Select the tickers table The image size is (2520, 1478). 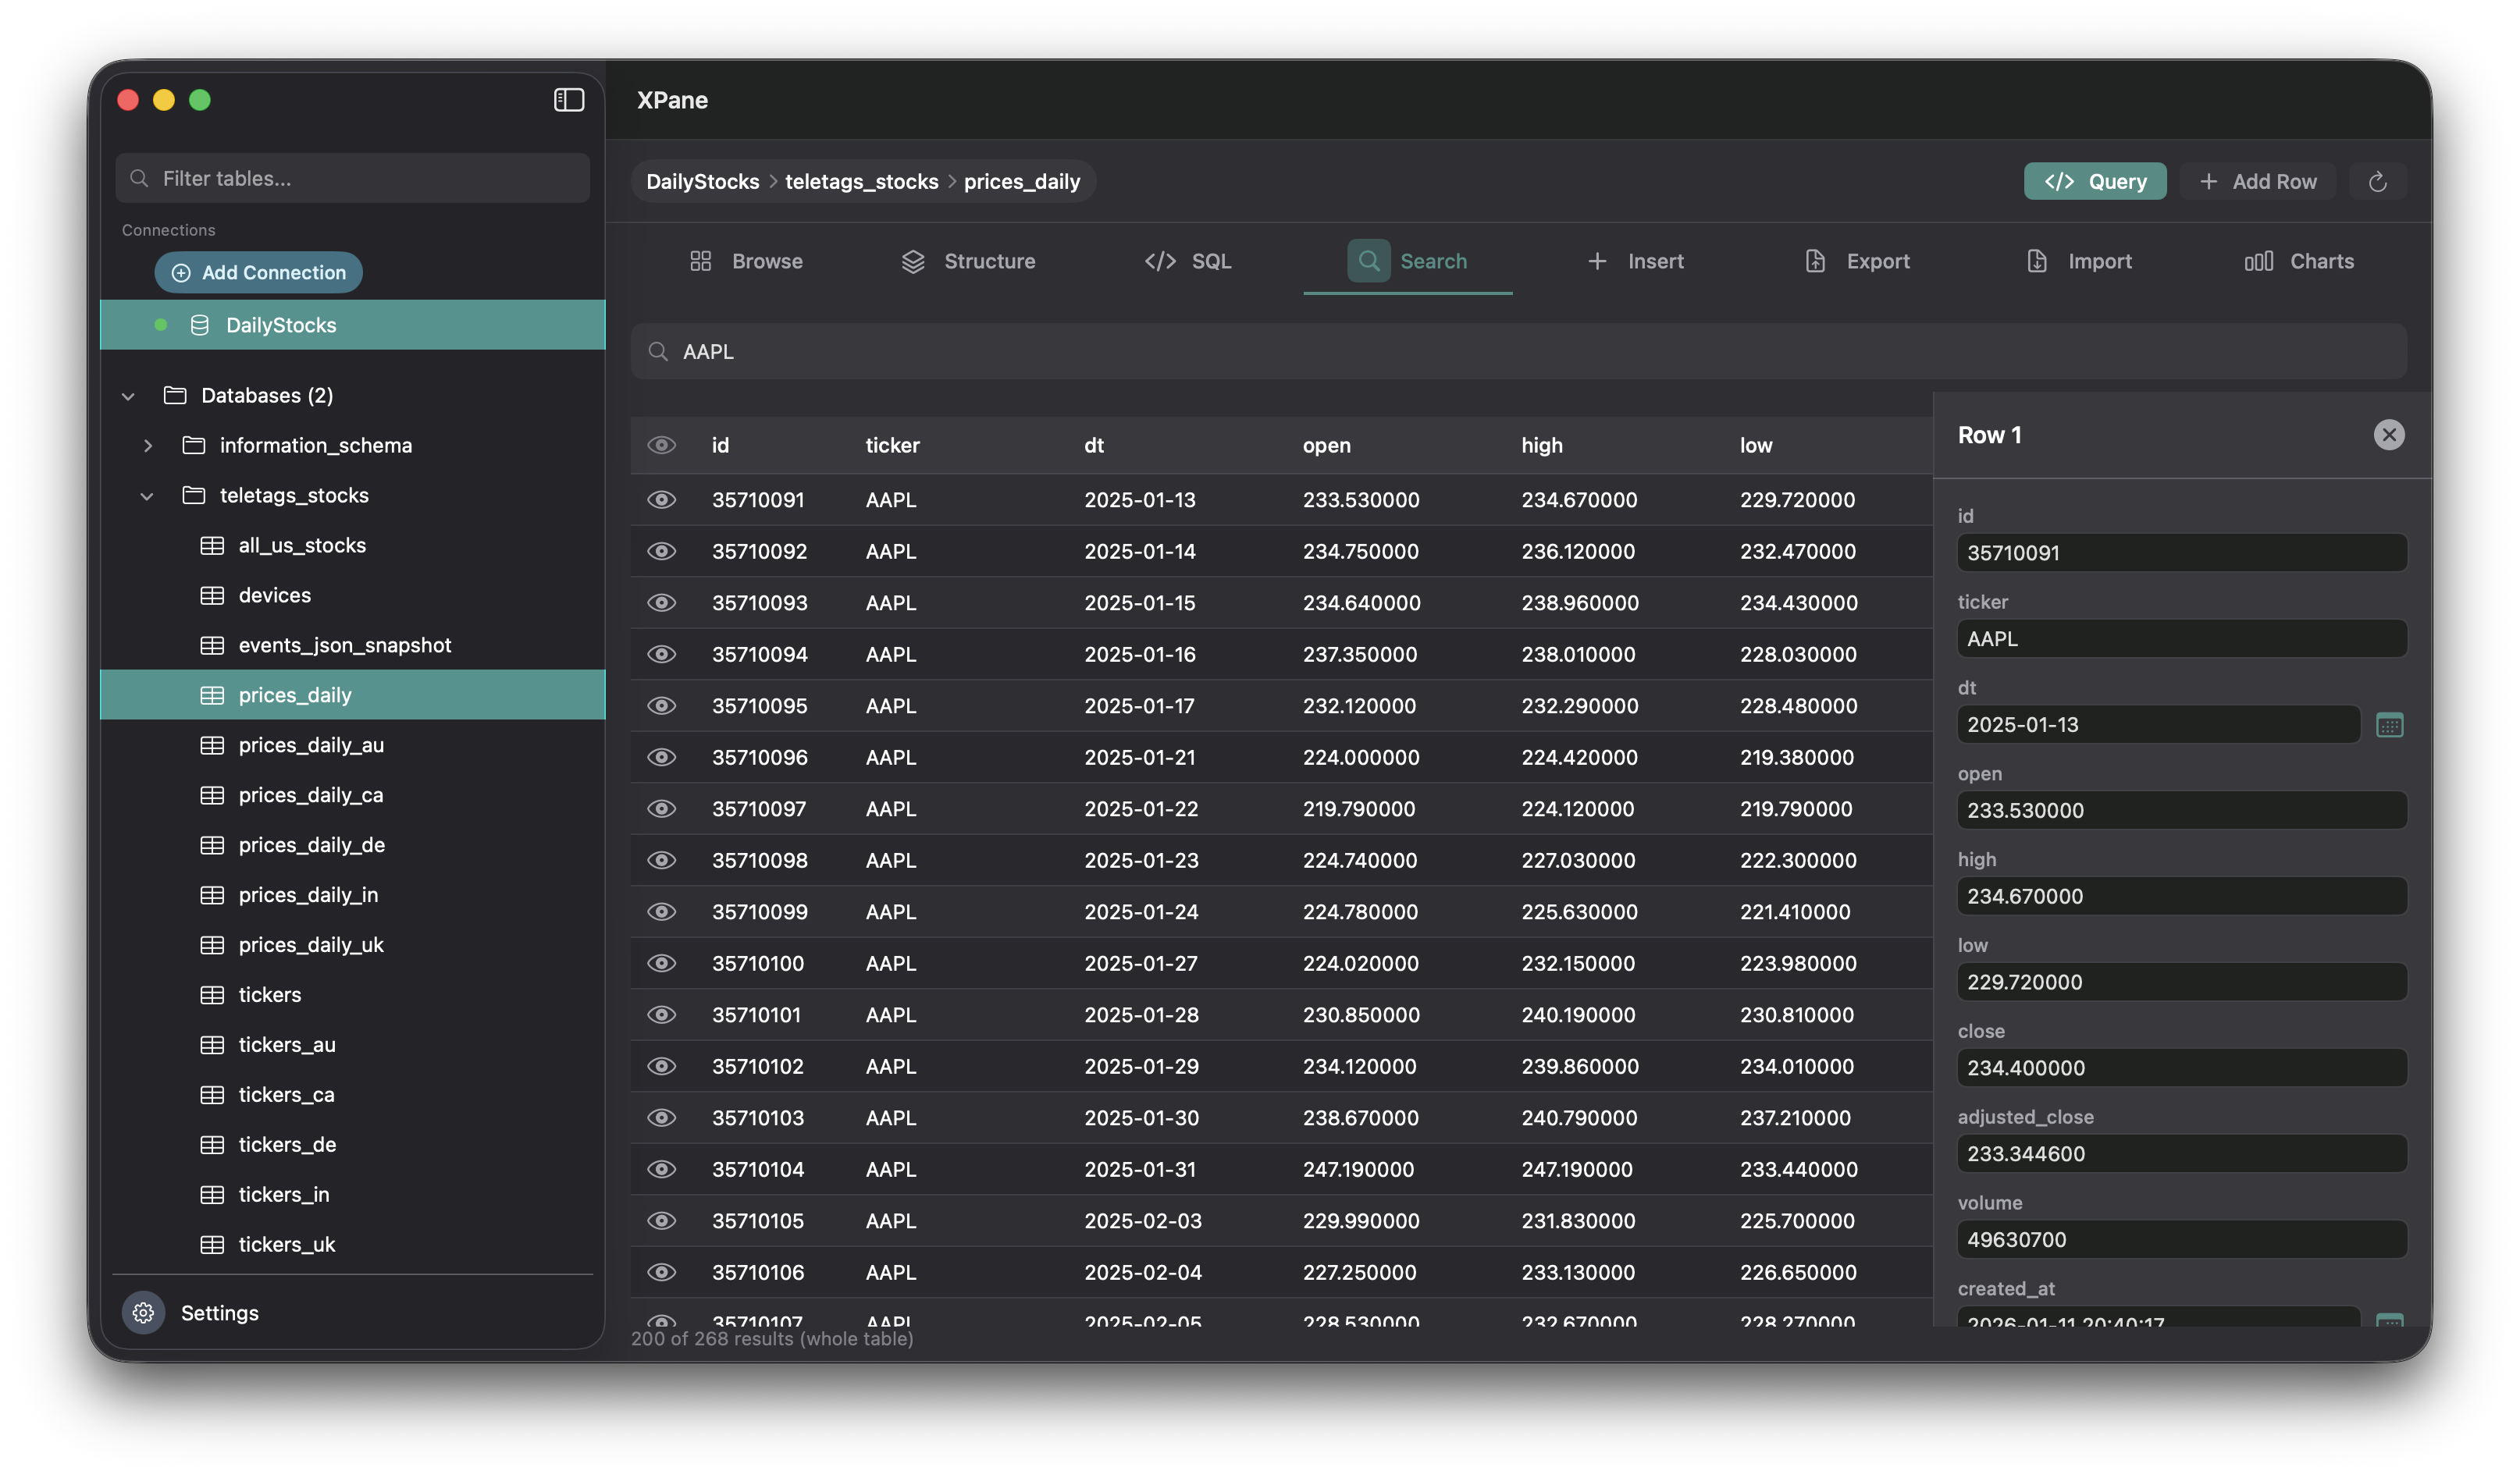click(x=352, y=994)
